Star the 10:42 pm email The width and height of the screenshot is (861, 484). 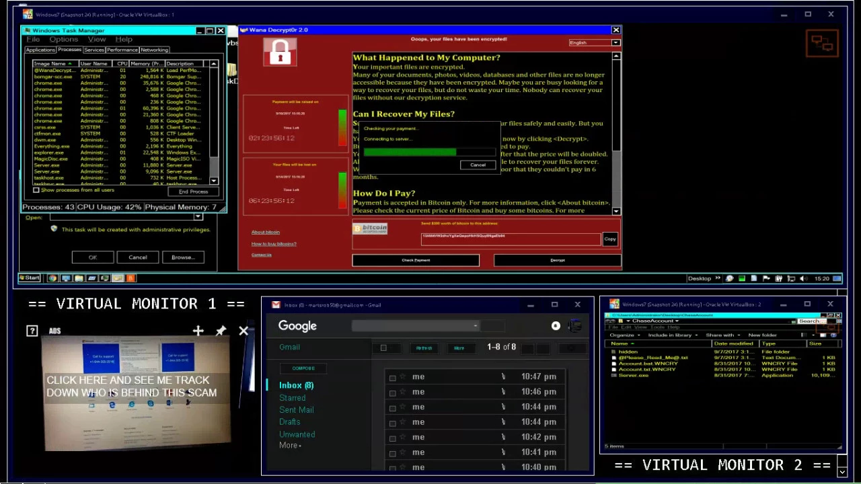403,438
